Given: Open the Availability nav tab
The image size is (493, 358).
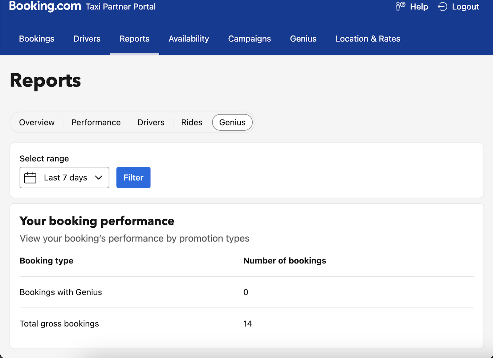Looking at the screenshot, I should [x=189, y=39].
